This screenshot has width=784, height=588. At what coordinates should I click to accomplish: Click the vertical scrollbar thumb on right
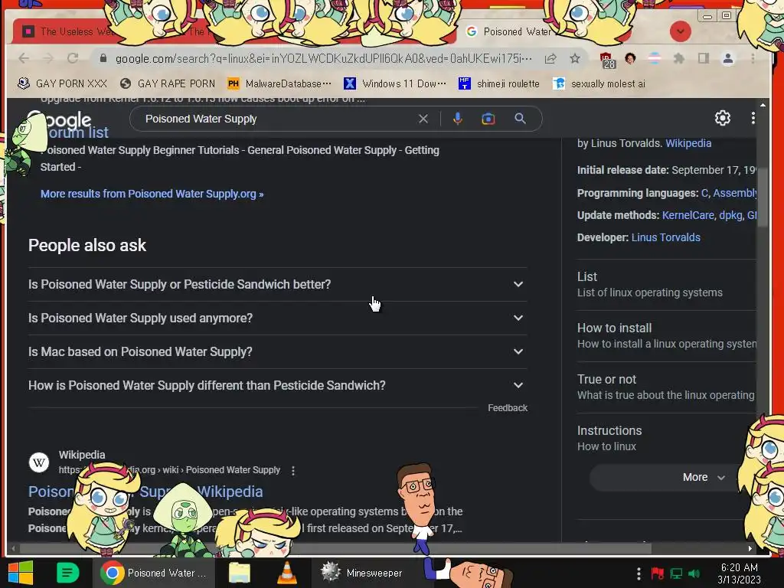coord(763,198)
